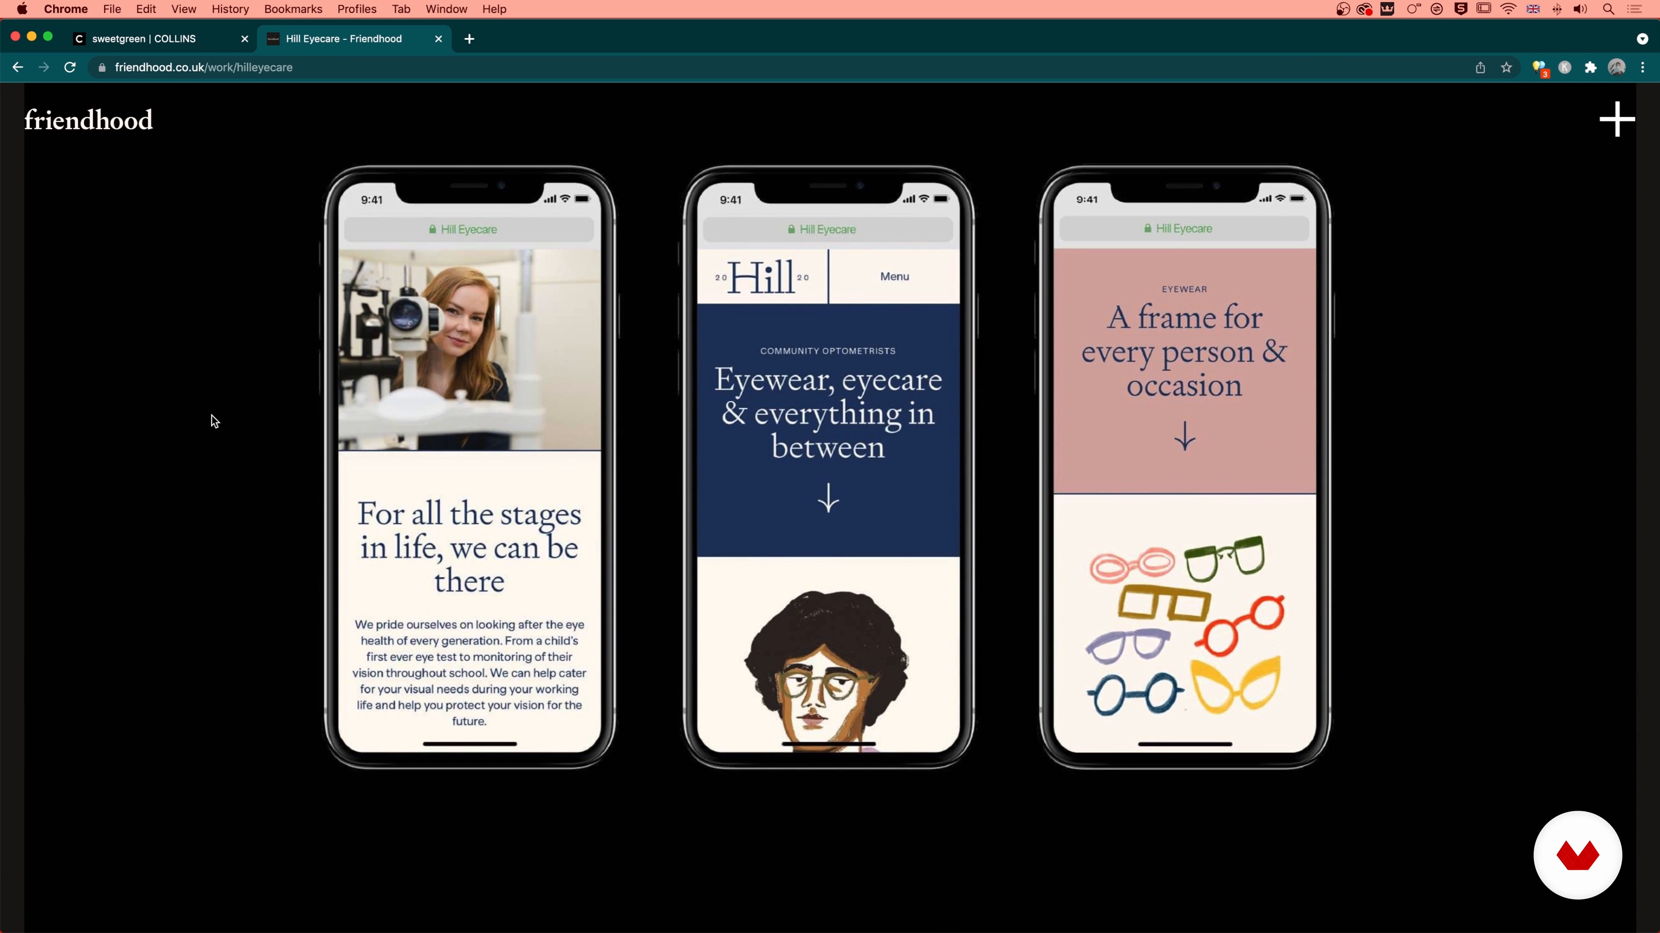This screenshot has height=933, width=1660.
Task: Open the friendhood site plus menu
Action: 1617,119
